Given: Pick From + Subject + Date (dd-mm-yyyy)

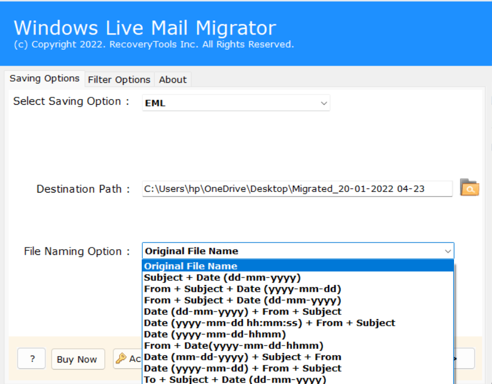Looking at the screenshot, I should coord(298,300).
